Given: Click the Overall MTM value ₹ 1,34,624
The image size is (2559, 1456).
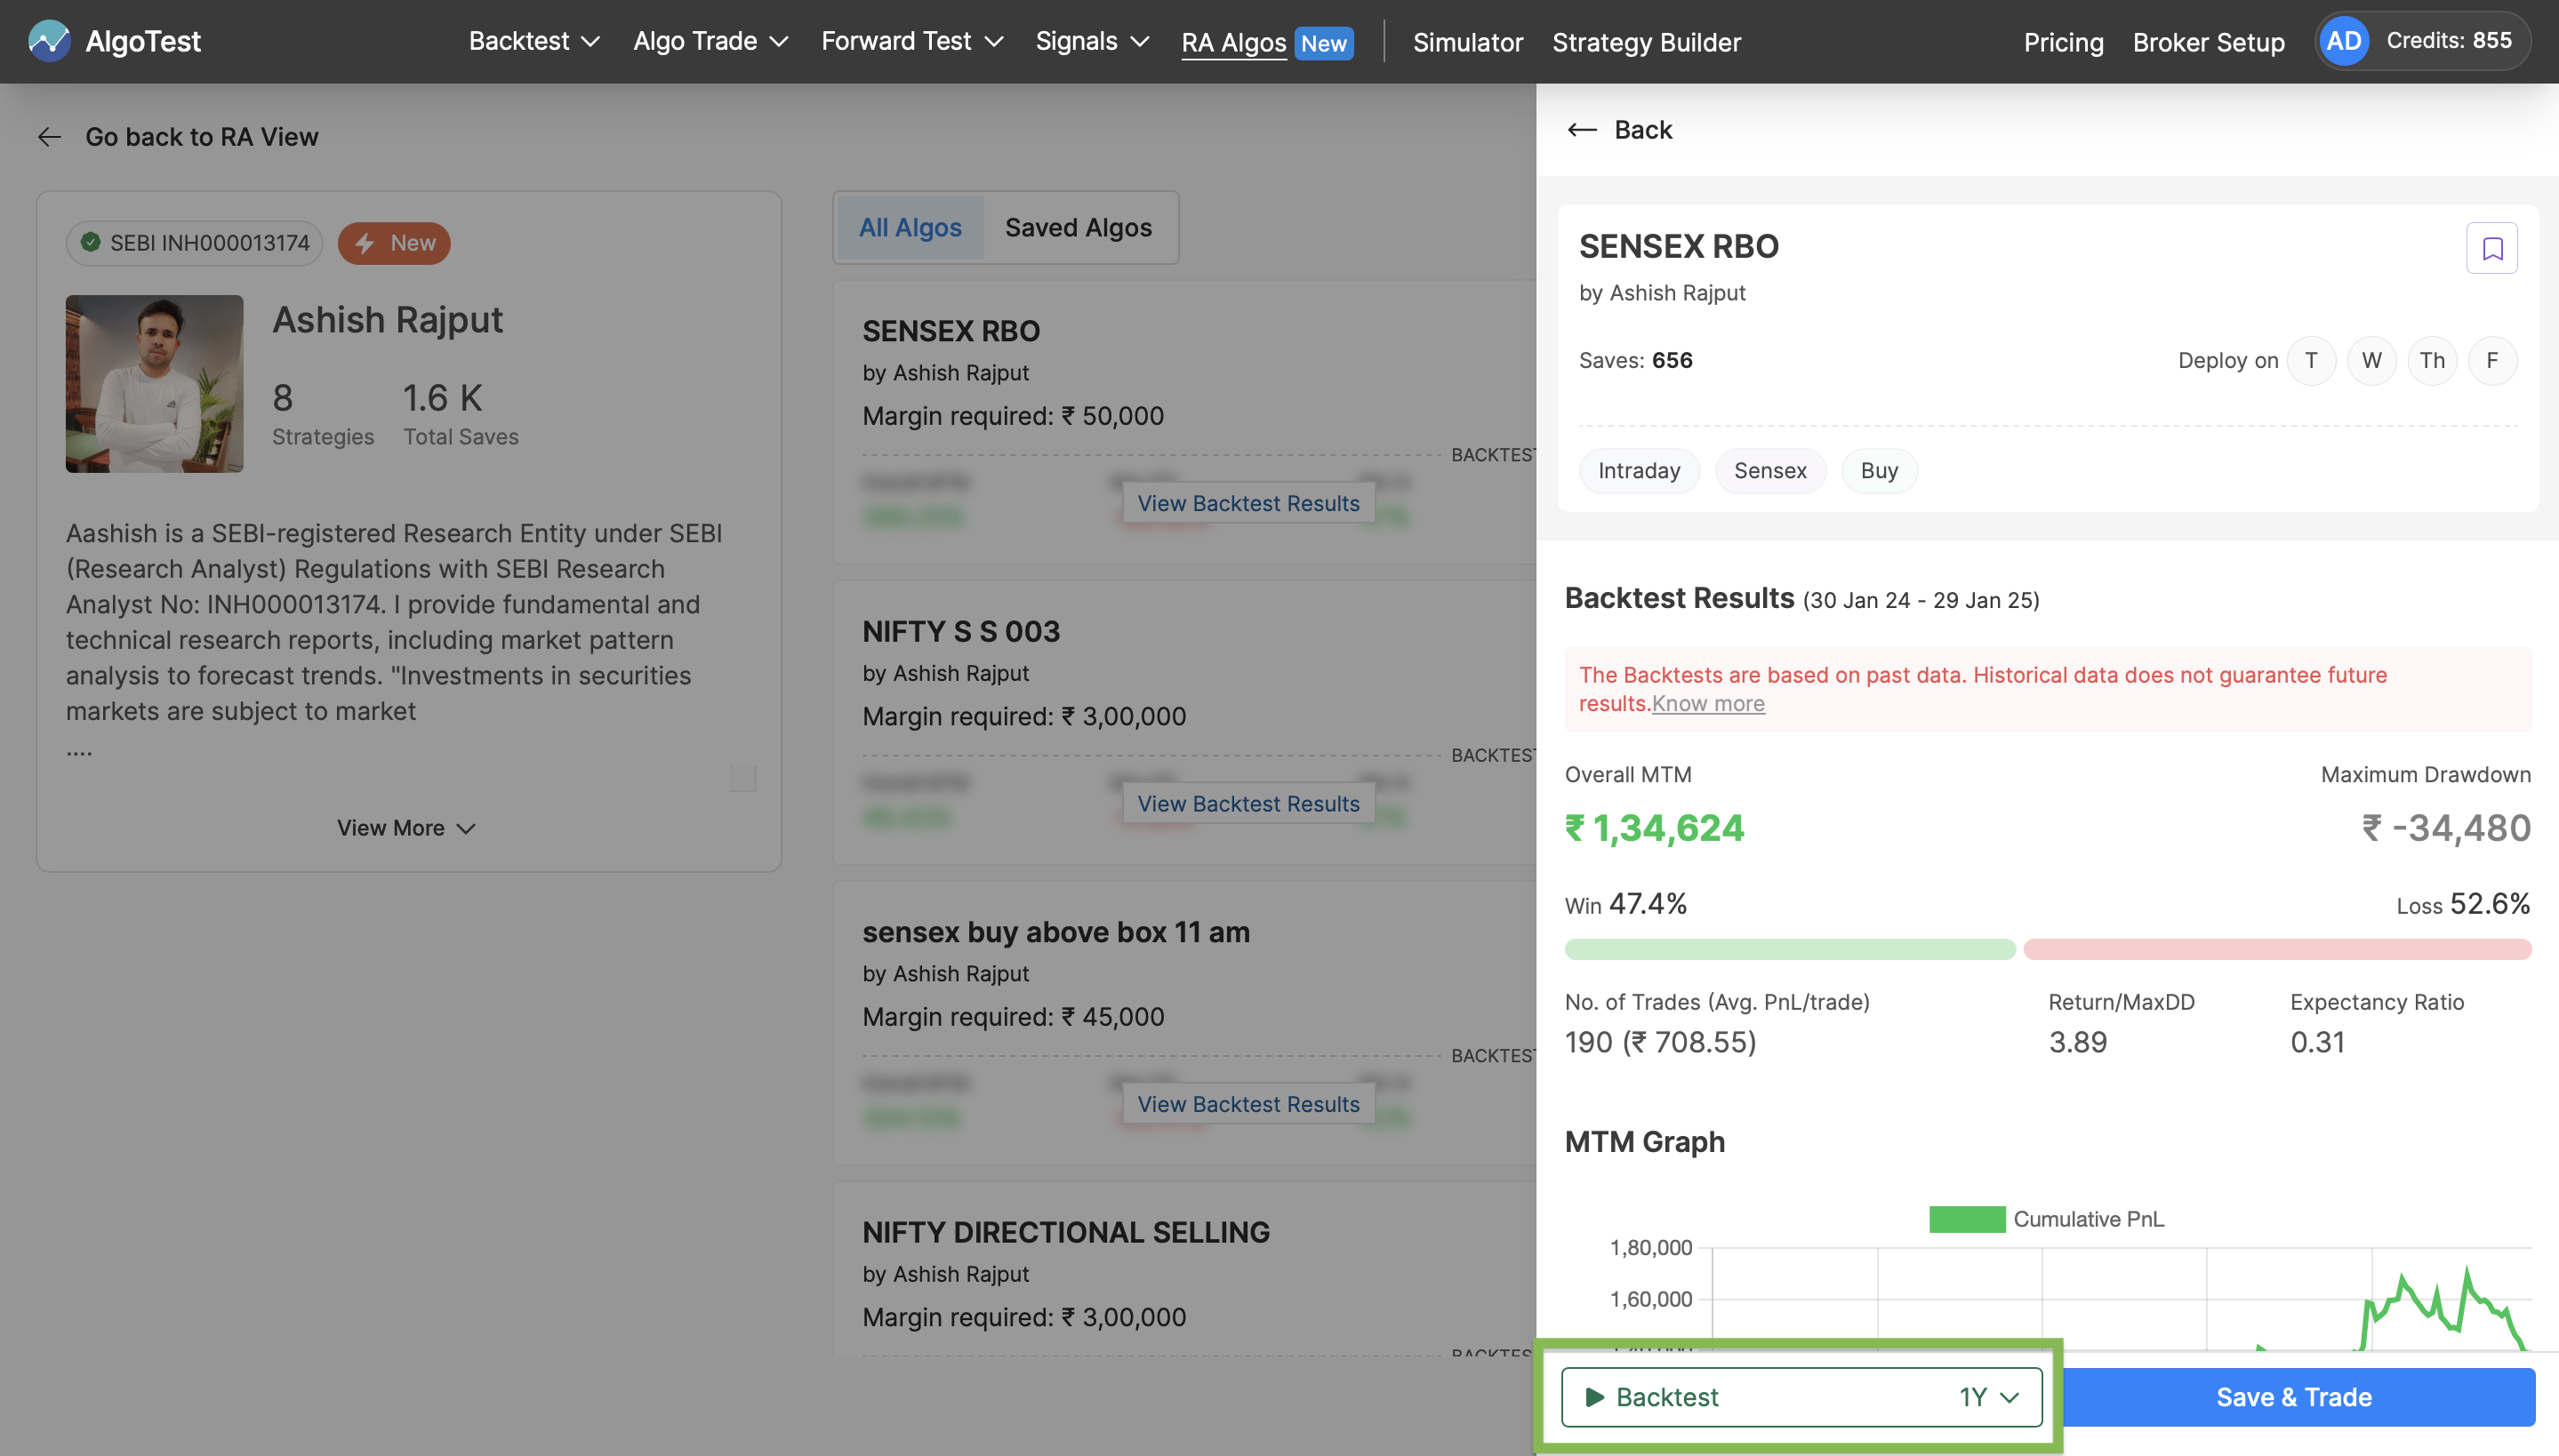Looking at the screenshot, I should tap(1654, 828).
